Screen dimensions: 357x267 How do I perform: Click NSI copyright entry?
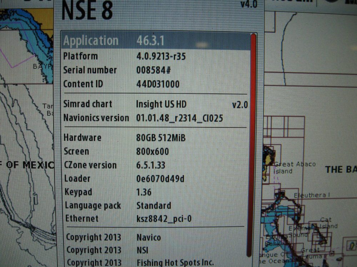tap(142, 250)
